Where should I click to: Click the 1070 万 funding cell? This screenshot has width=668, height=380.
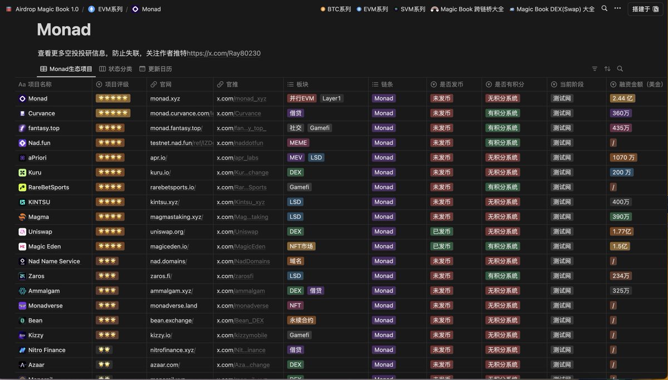[x=624, y=158]
